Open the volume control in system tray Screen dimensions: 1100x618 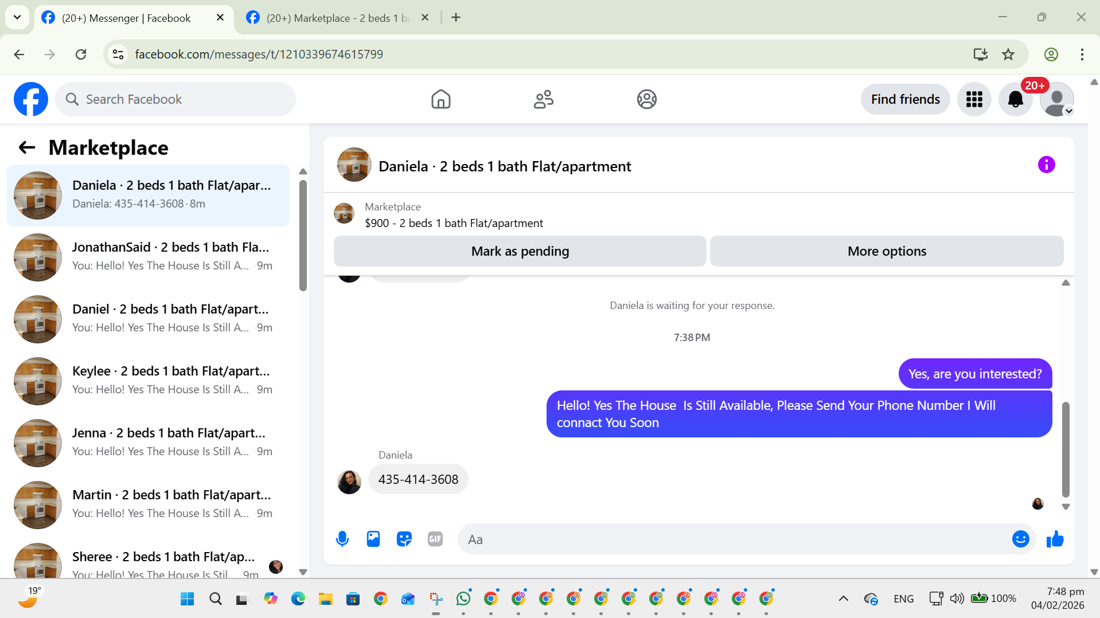coord(957,599)
